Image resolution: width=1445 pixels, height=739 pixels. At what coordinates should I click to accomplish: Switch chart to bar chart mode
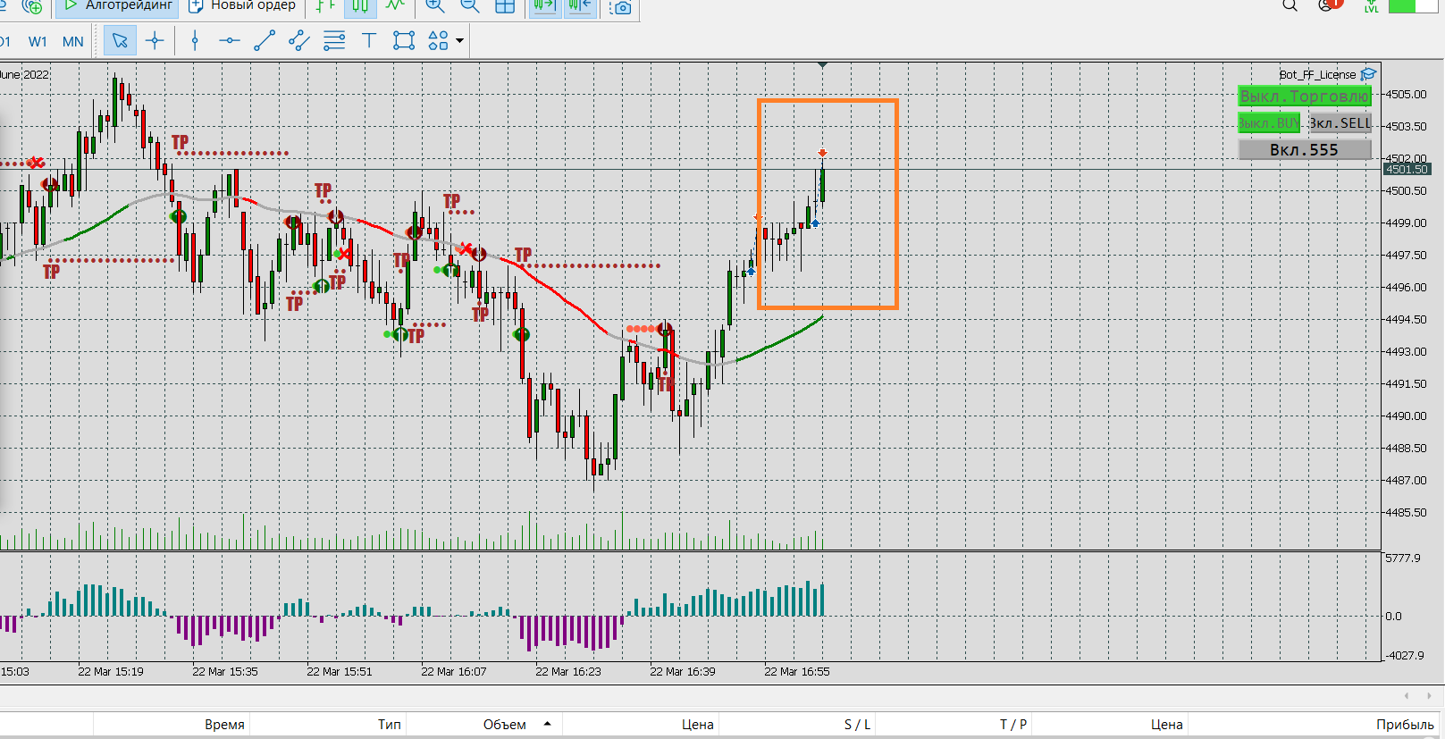click(x=325, y=6)
